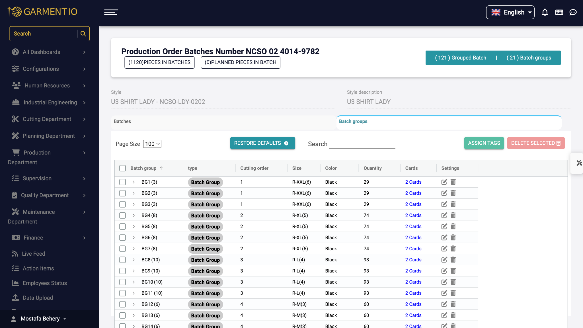Click edit icon for BG1 row
Screen dimensions: 583x328
click(x=444, y=182)
